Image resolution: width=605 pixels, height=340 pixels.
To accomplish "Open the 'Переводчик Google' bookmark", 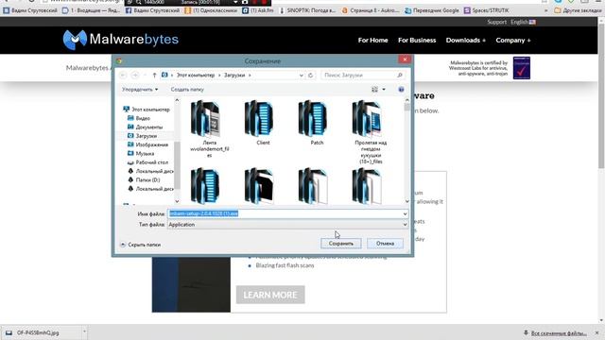I will click(x=432, y=10).
